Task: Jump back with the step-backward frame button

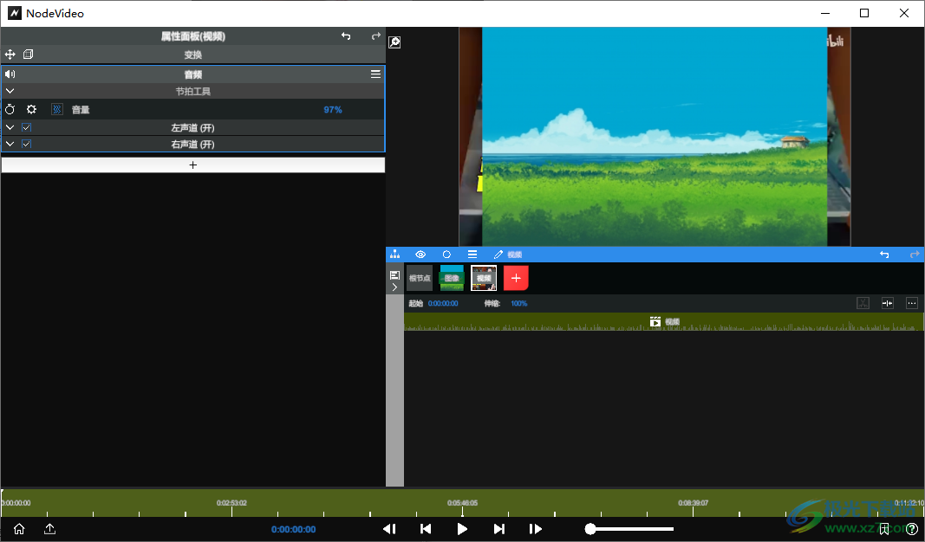Action: (390, 529)
